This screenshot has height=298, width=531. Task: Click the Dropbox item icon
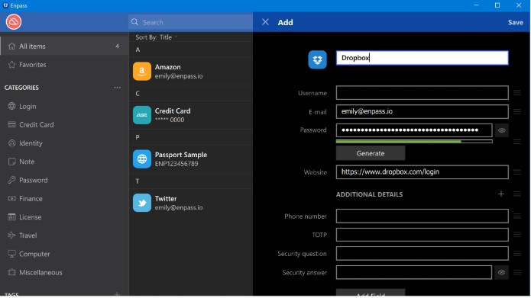[x=317, y=59]
